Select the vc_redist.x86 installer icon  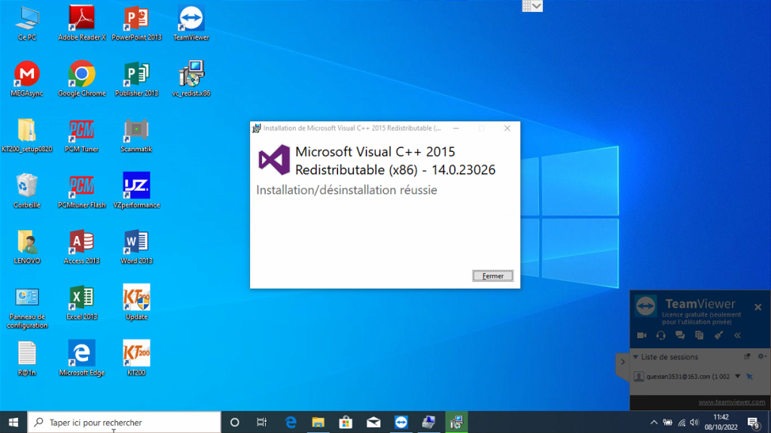tap(191, 79)
